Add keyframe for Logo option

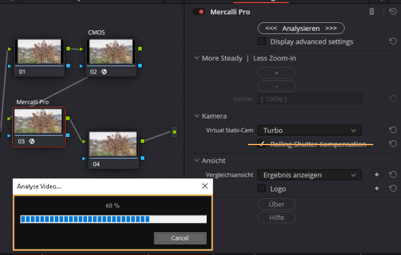click(x=377, y=188)
